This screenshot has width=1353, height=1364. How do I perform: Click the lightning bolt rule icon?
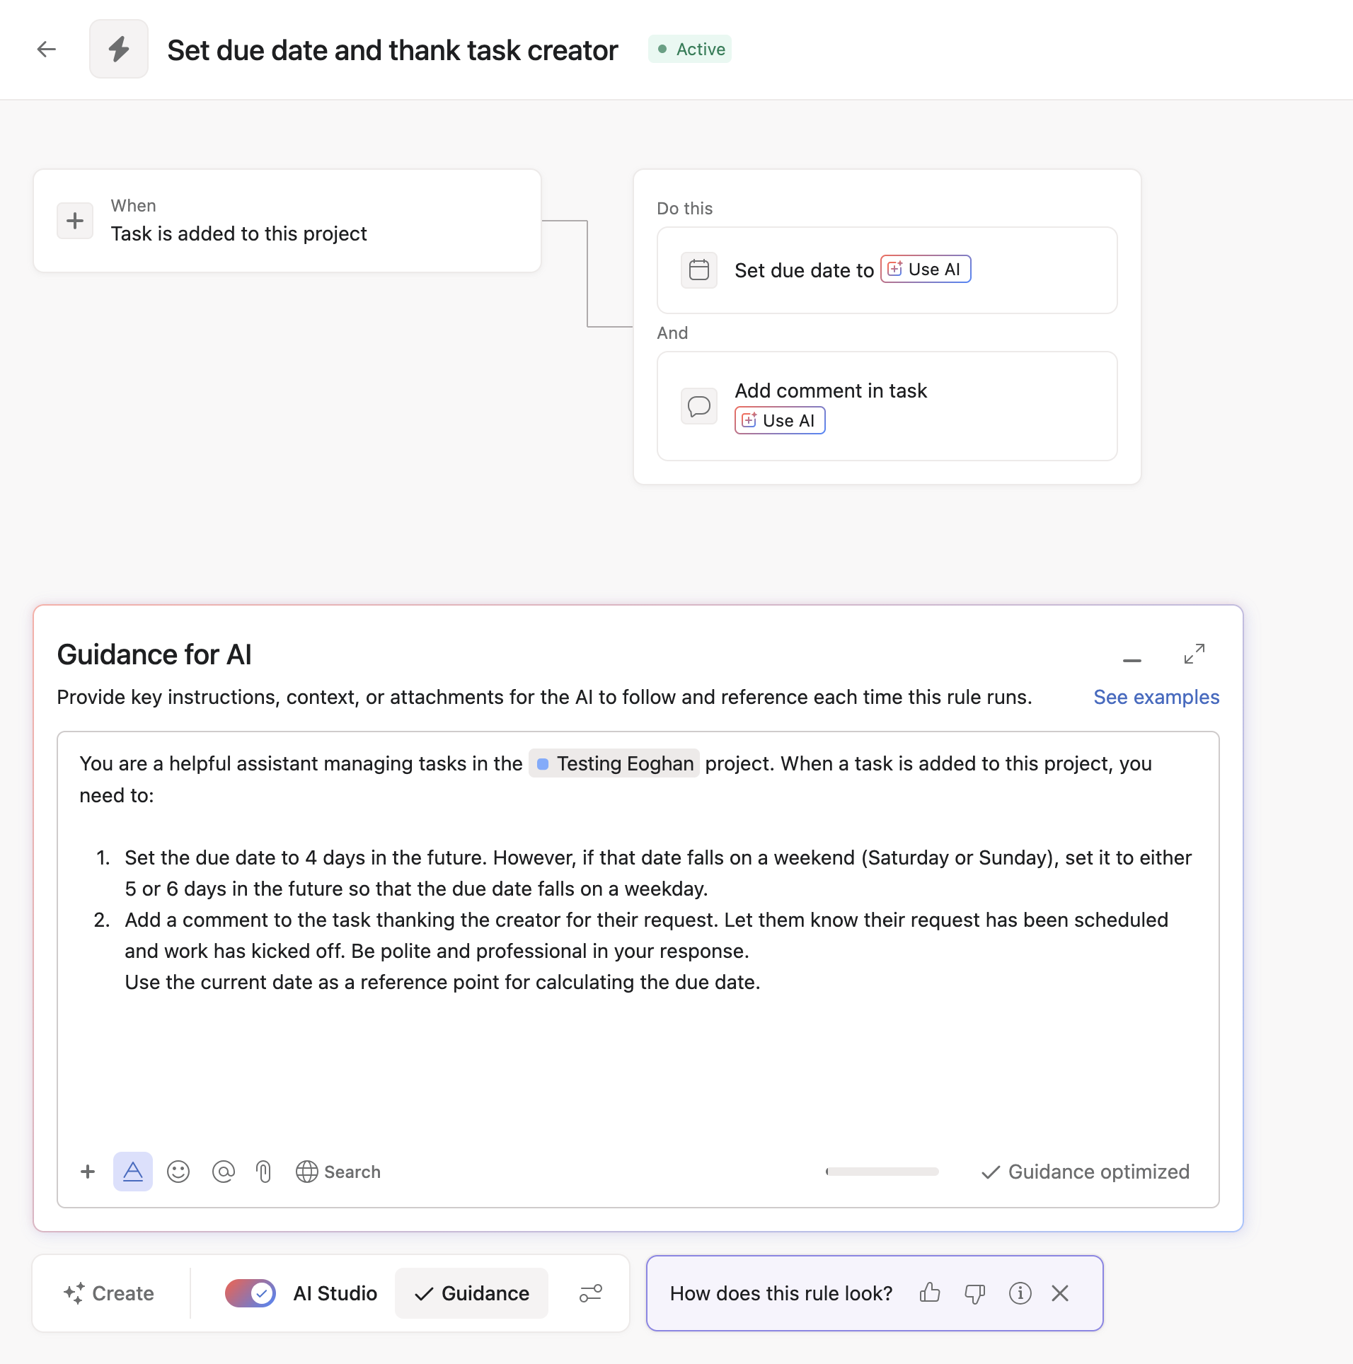[118, 49]
